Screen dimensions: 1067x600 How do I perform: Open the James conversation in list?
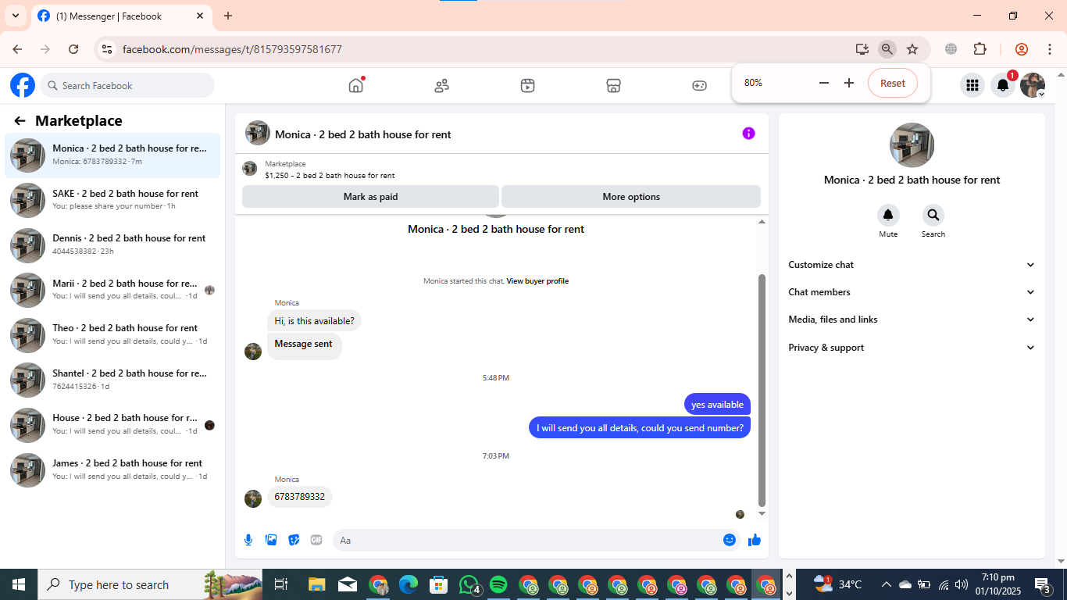coord(112,470)
